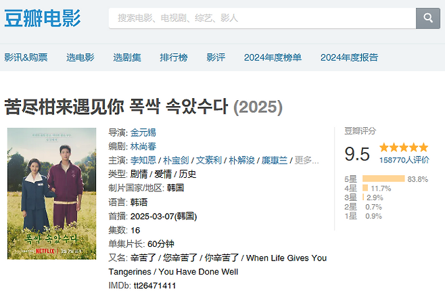The image size is (445, 301).
Task: Open the 影评 reviews page
Action: point(216,57)
